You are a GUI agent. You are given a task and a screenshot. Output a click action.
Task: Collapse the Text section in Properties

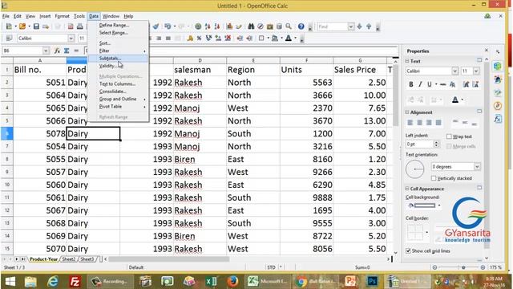pos(407,61)
